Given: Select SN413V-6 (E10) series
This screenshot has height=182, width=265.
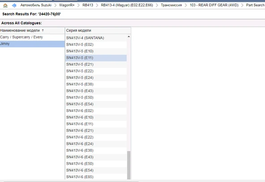Looking at the screenshot, I should click(x=96, y=117).
